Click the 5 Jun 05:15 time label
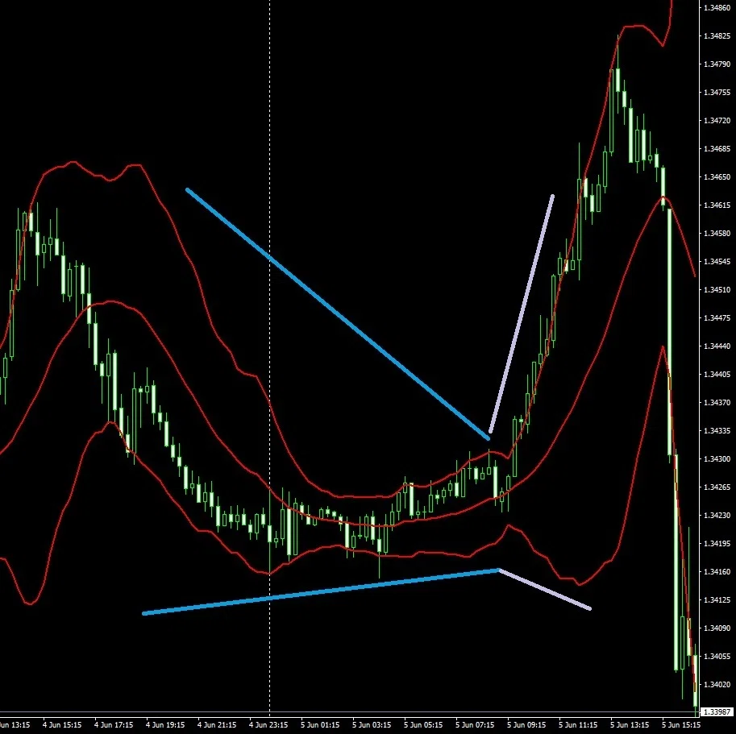736x734 pixels. pyautogui.click(x=423, y=724)
